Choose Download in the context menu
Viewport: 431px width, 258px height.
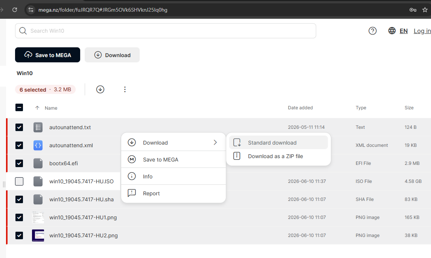coord(174,143)
